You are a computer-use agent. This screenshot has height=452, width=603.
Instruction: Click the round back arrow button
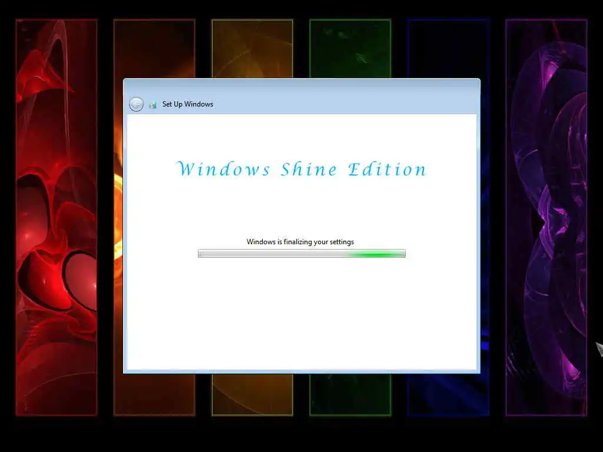point(136,104)
